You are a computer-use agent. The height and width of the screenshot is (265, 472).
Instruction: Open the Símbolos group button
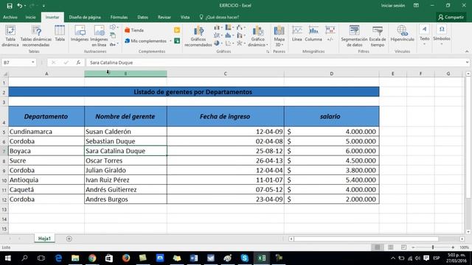pos(442,35)
